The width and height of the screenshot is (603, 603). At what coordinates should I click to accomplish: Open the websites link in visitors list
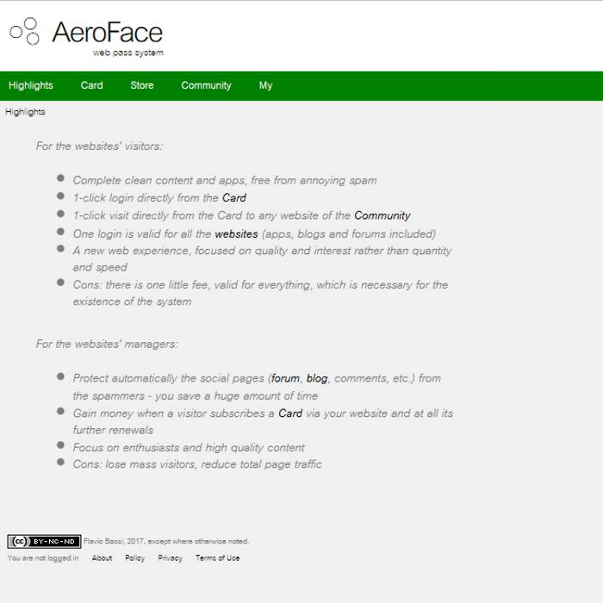pos(236,233)
